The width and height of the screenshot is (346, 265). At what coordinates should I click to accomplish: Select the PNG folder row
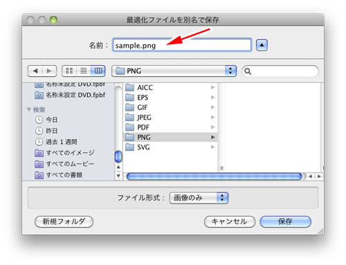(170, 137)
